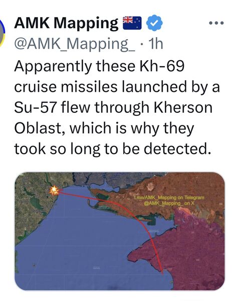Viewport: 237px width, 301px height.
Task: Open the three-dot more options menu
Action: 216,23
